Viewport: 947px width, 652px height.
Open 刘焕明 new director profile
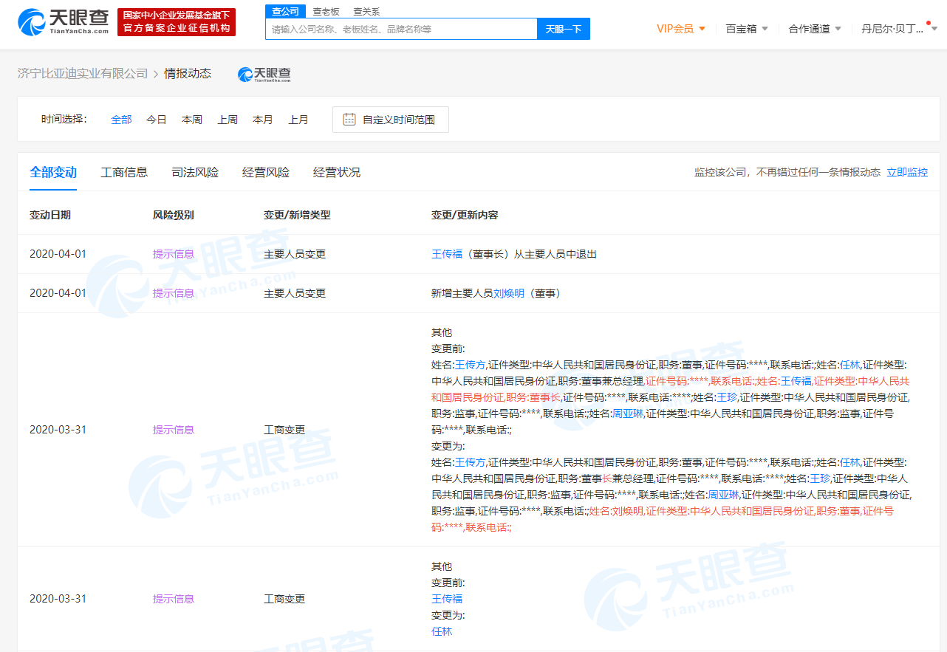pos(510,292)
